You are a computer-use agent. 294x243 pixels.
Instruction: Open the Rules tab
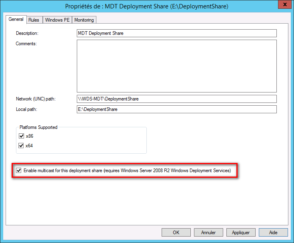click(34, 20)
